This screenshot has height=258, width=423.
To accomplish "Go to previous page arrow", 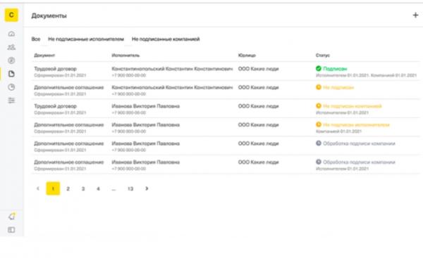I will tap(38, 188).
